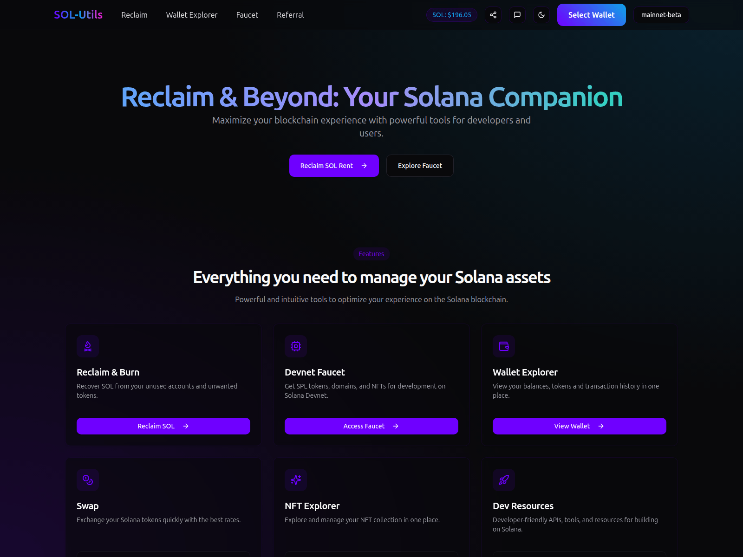The height and width of the screenshot is (557, 743).
Task: Click the View Wallet button
Action: click(x=580, y=426)
